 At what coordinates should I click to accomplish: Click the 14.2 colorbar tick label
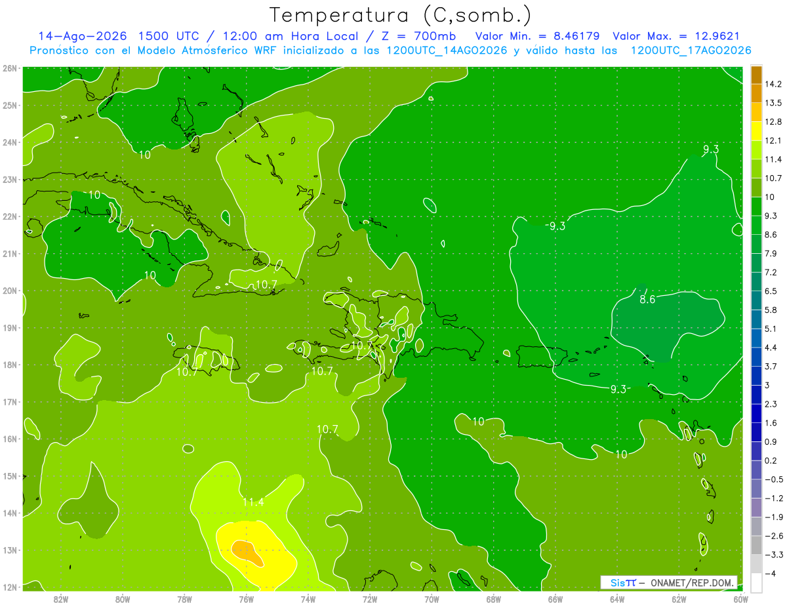(773, 85)
